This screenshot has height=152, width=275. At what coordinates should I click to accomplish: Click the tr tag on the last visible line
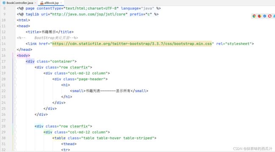[x=66, y=150]
